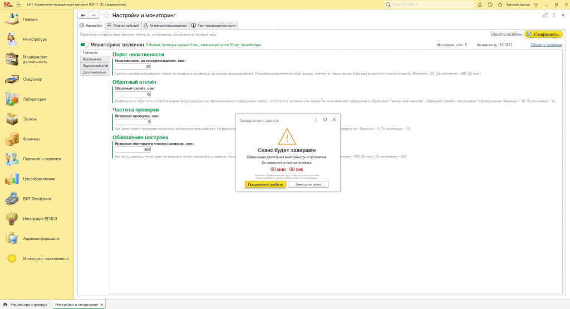
Task: Open the Лаборатория sidebar icon
Action: (x=12, y=99)
